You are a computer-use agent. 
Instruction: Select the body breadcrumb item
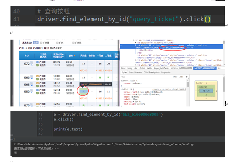click(x=130, y=68)
